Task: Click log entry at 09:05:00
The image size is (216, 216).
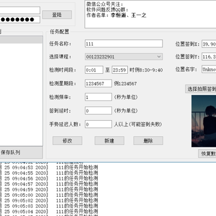Action: pos(49,195)
